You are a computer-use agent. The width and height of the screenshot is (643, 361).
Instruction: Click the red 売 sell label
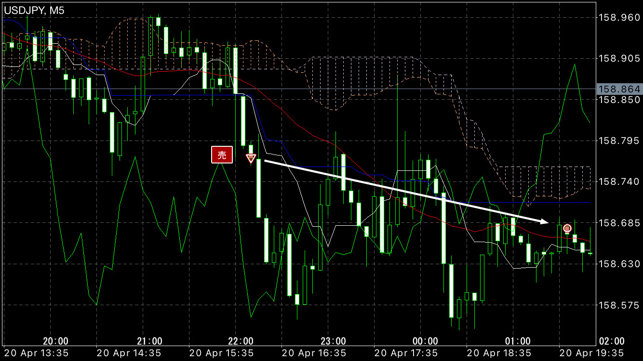pyautogui.click(x=222, y=155)
